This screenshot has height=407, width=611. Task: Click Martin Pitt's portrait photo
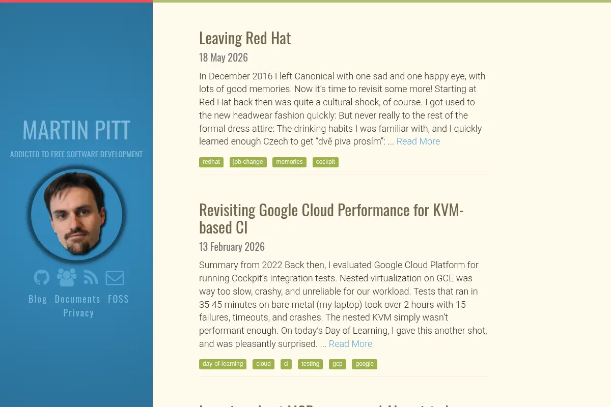tap(76, 215)
